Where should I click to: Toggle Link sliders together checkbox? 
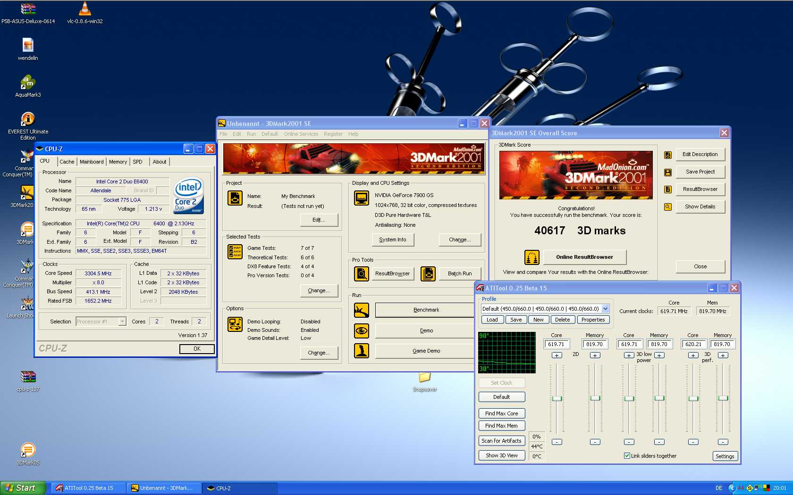coord(627,456)
